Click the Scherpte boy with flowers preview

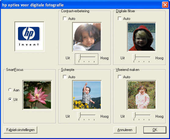[x=87, y=95]
